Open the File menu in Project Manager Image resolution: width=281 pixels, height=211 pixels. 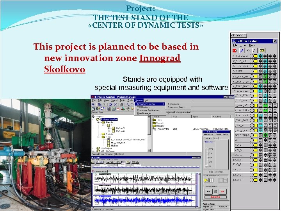click(x=94, y=100)
